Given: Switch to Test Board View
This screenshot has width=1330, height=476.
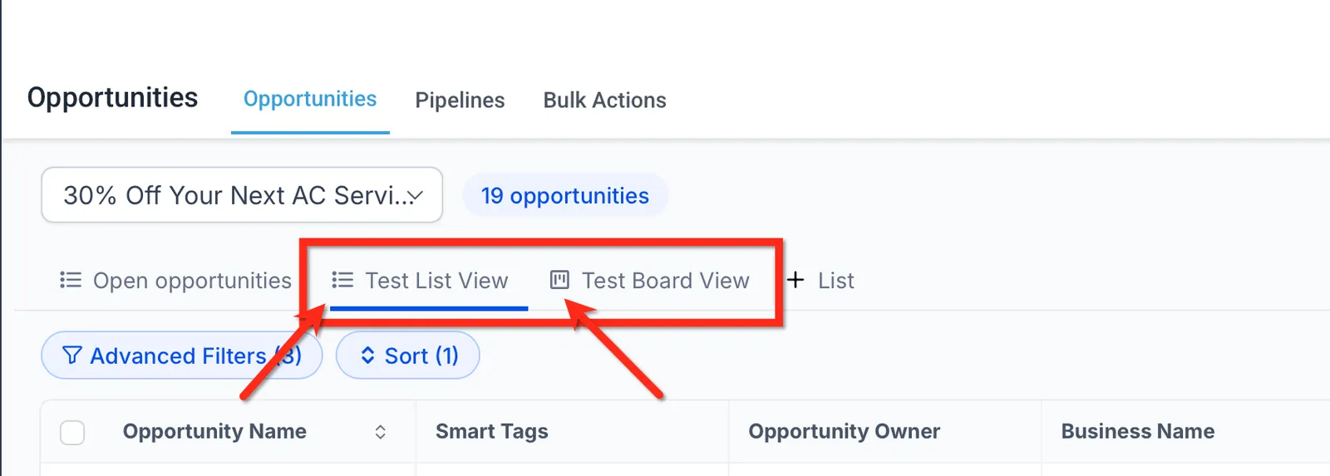Looking at the screenshot, I should (x=650, y=281).
